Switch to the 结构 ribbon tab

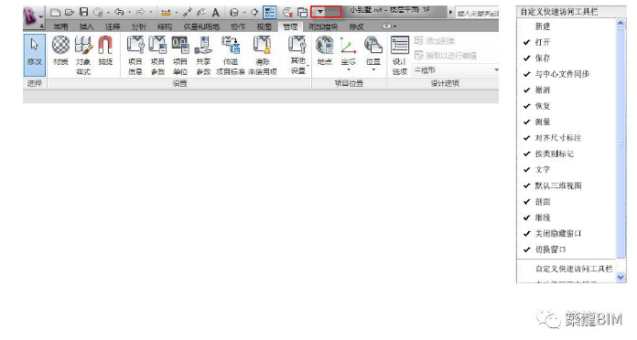tap(165, 27)
